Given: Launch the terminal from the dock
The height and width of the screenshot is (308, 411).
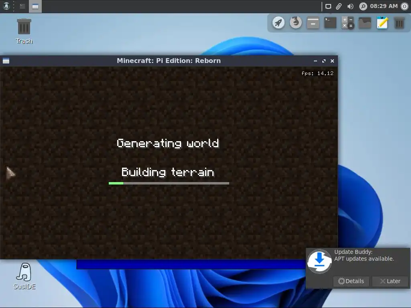Looking at the screenshot, I should point(330,23).
